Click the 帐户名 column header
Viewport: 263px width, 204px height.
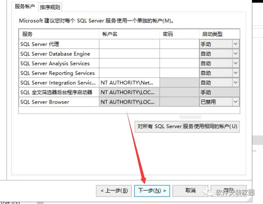tap(129, 34)
